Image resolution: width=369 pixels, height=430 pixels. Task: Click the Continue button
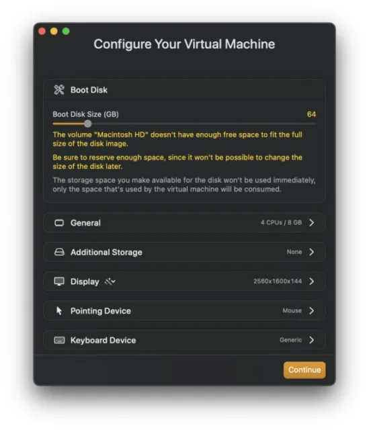(x=304, y=370)
